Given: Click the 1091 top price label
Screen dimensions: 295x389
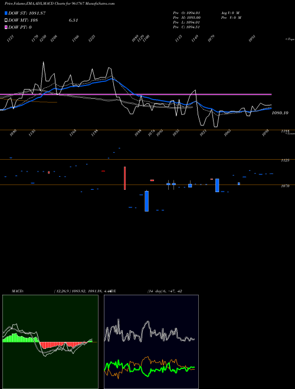Looking at the screenshot, I should point(252,38).
